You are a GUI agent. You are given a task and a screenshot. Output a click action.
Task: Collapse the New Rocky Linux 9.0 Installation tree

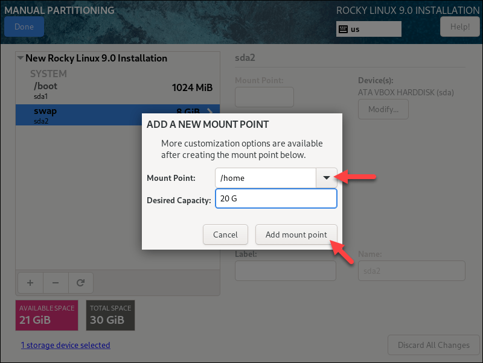(x=20, y=58)
